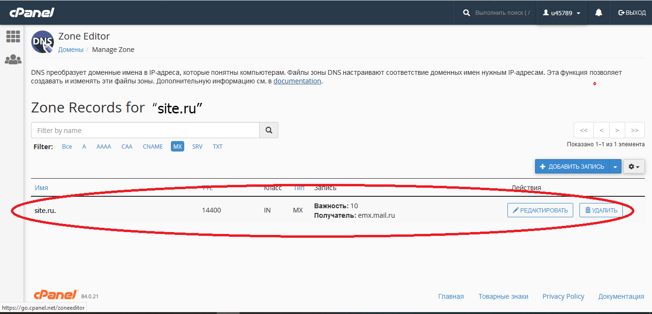Click the TTL value 14400

point(211,210)
